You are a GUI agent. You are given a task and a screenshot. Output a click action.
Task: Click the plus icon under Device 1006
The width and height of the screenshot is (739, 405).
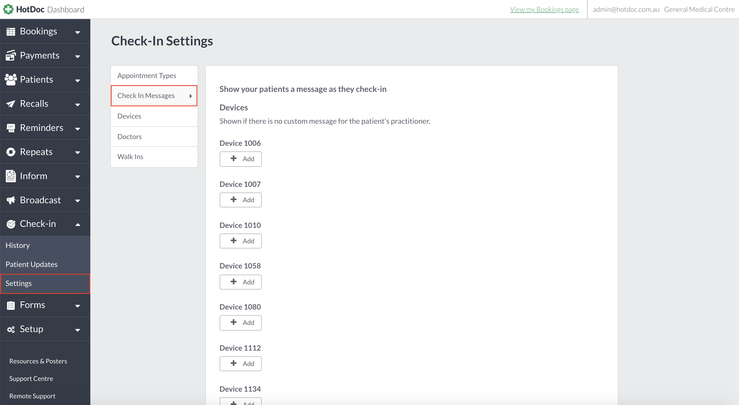point(234,158)
